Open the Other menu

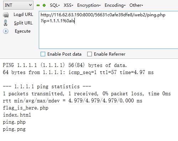coord(136,5)
